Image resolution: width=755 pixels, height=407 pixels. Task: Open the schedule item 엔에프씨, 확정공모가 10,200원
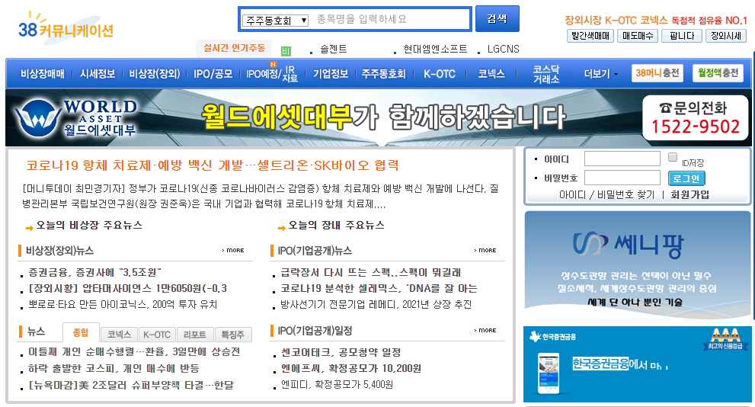pos(351,368)
